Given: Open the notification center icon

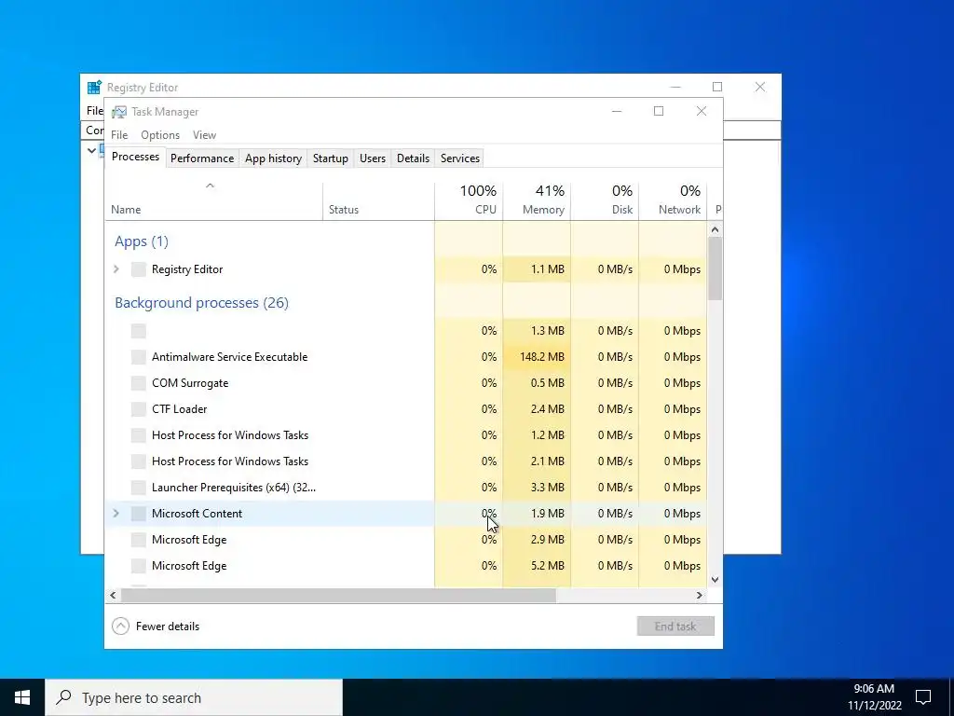Looking at the screenshot, I should (x=923, y=697).
